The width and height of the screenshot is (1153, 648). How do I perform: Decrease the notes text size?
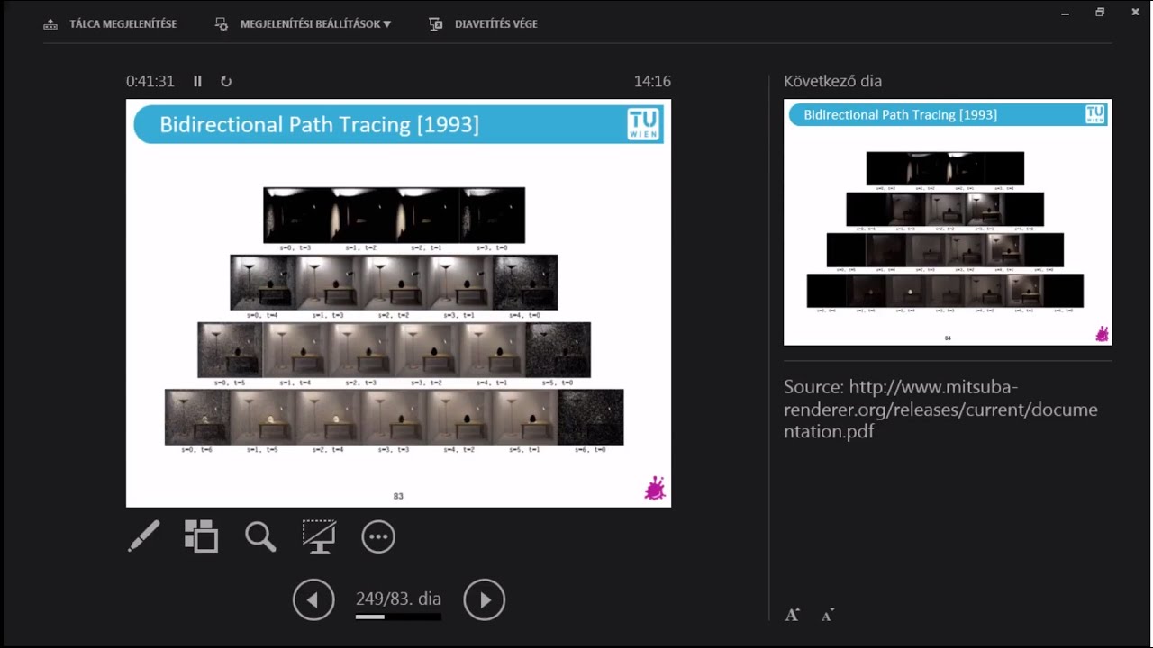pos(827,615)
